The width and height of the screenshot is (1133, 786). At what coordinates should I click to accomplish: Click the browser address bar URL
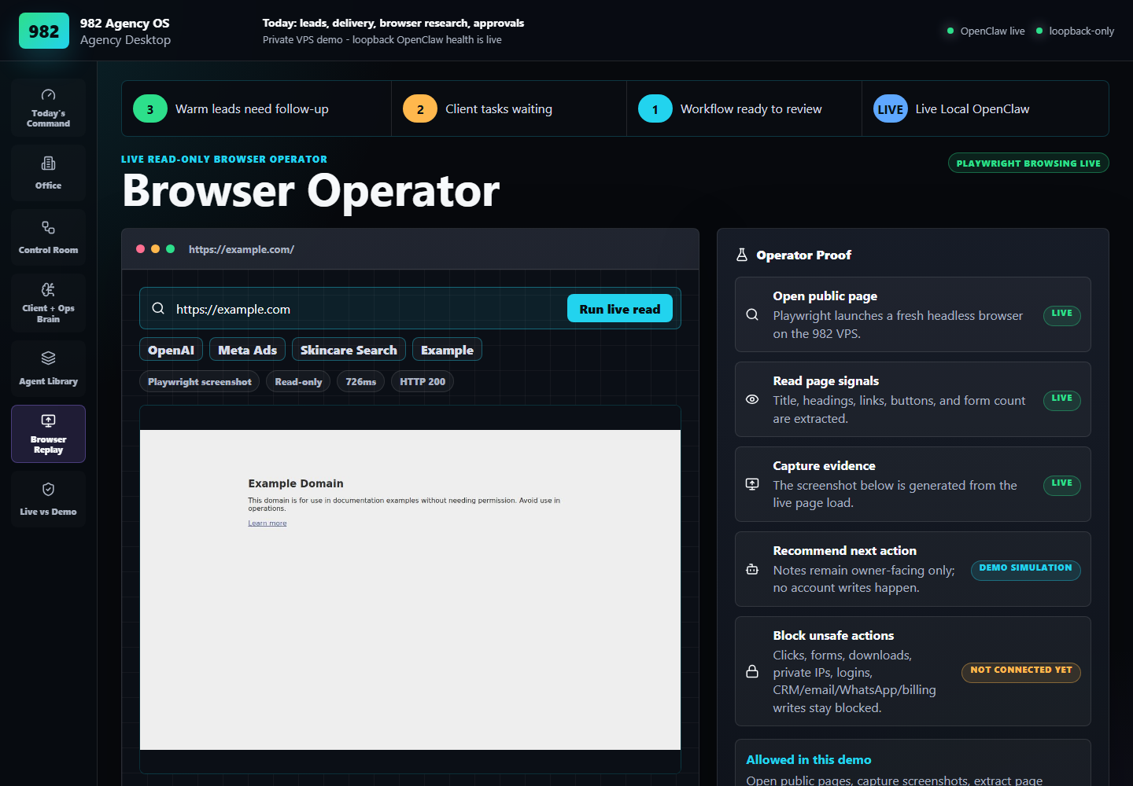tap(242, 249)
